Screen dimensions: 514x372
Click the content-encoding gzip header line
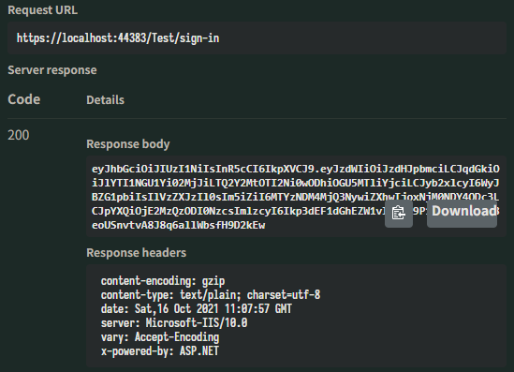(x=163, y=281)
